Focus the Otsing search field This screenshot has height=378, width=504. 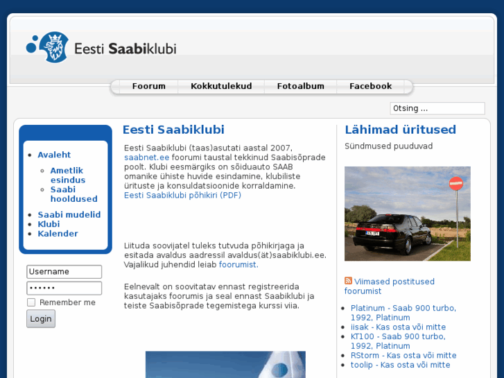[437, 108]
